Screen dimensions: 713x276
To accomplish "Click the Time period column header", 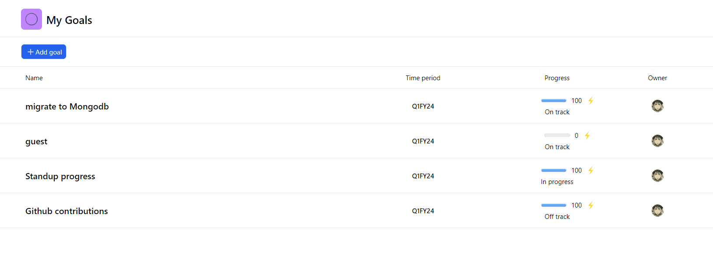I will pos(423,78).
